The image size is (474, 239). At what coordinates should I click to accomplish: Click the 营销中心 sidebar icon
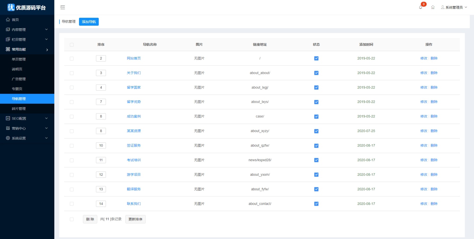coord(8,128)
